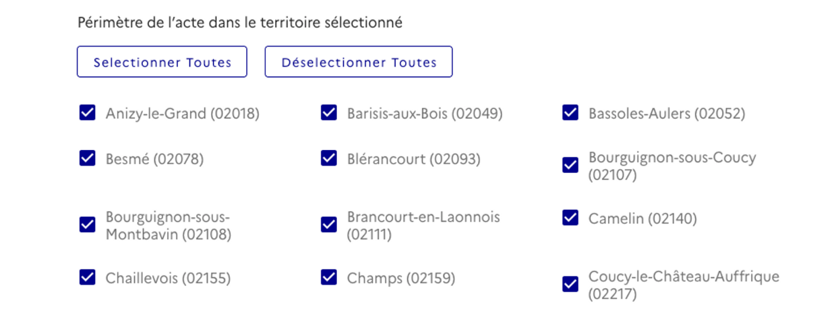Image resolution: width=813 pixels, height=315 pixels.
Task: Deselect Bourguignon-sous-Montbavin (02108) checkbox
Action: tap(88, 225)
